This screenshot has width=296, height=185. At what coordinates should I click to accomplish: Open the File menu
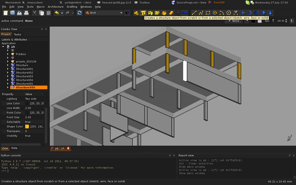tap(4, 7)
